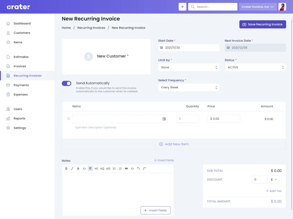Go to Payments in the sidebar
Image resolution: width=293 pixels, height=219 pixels.
tap(21, 85)
